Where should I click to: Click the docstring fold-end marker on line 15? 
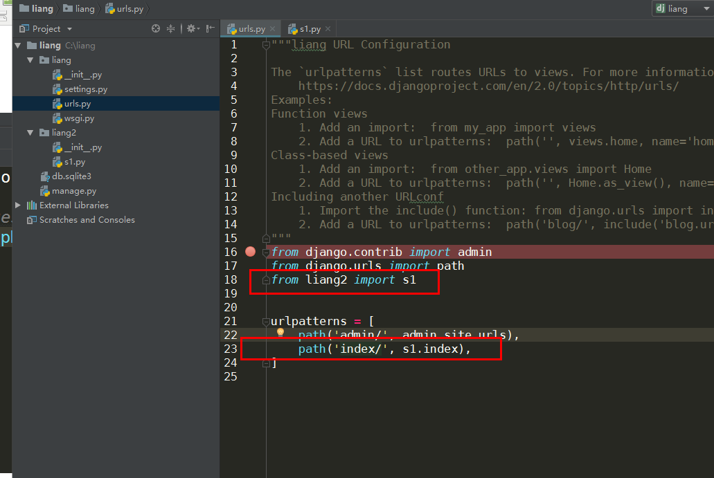[x=267, y=238]
